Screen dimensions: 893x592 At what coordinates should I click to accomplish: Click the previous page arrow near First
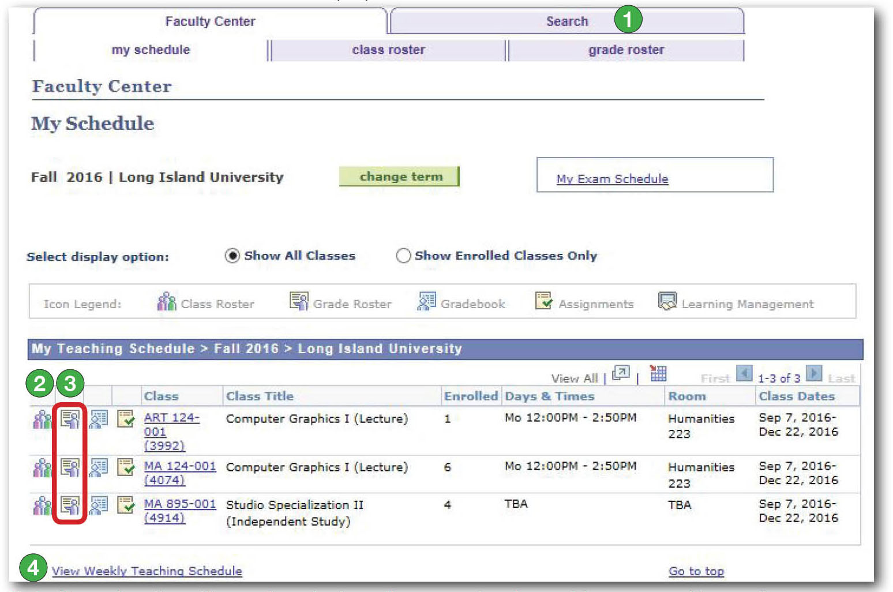click(x=744, y=374)
